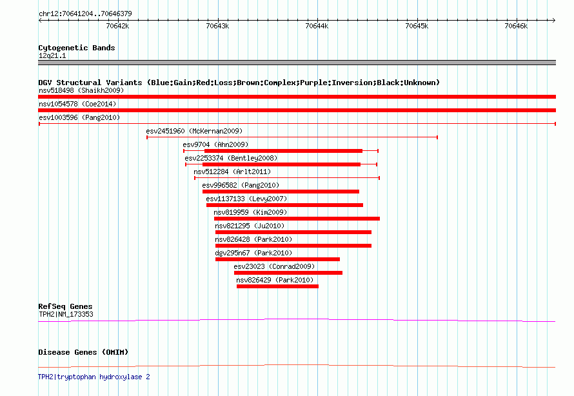Select the nsv821295 (Ju2010) label
574x396 pixels.
[250, 226]
